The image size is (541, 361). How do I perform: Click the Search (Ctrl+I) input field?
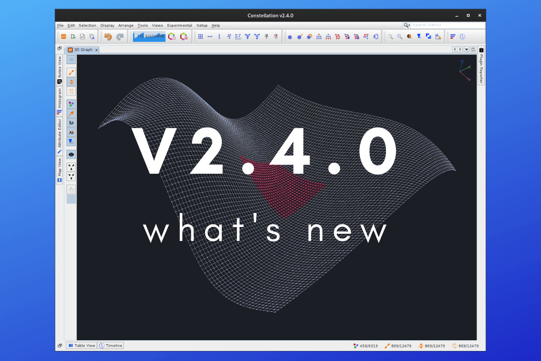pos(448,25)
